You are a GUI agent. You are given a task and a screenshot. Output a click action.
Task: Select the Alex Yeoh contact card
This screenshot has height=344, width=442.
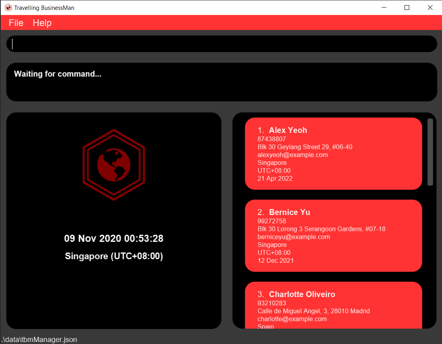click(x=333, y=153)
